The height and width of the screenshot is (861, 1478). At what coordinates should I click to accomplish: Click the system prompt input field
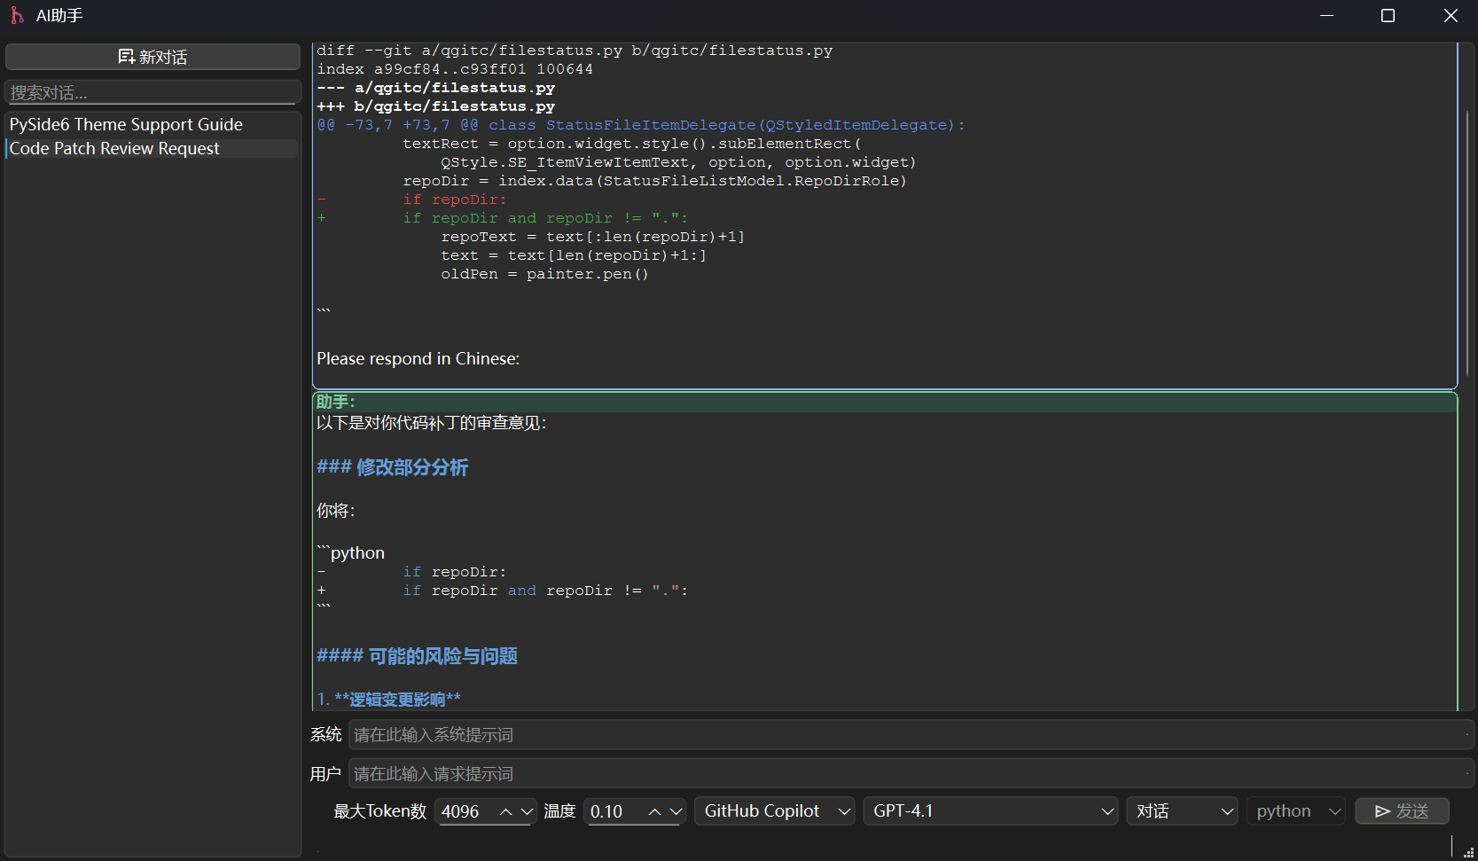[911, 734]
